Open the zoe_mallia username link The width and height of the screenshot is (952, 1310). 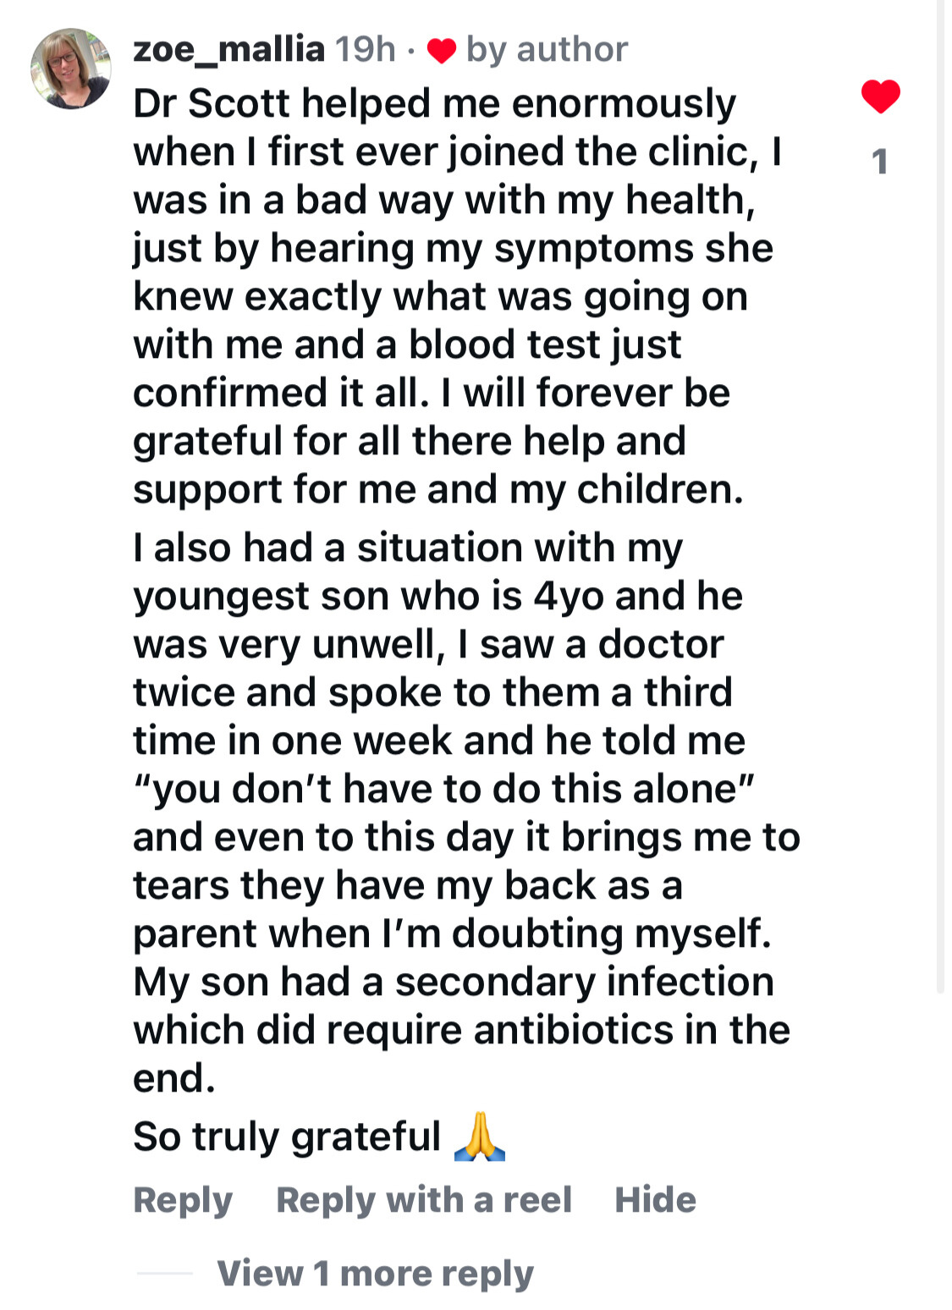228,50
